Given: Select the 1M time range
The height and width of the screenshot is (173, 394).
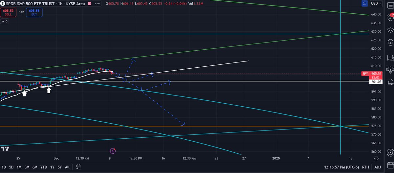Looking at the screenshot, I should [x=19, y=167].
